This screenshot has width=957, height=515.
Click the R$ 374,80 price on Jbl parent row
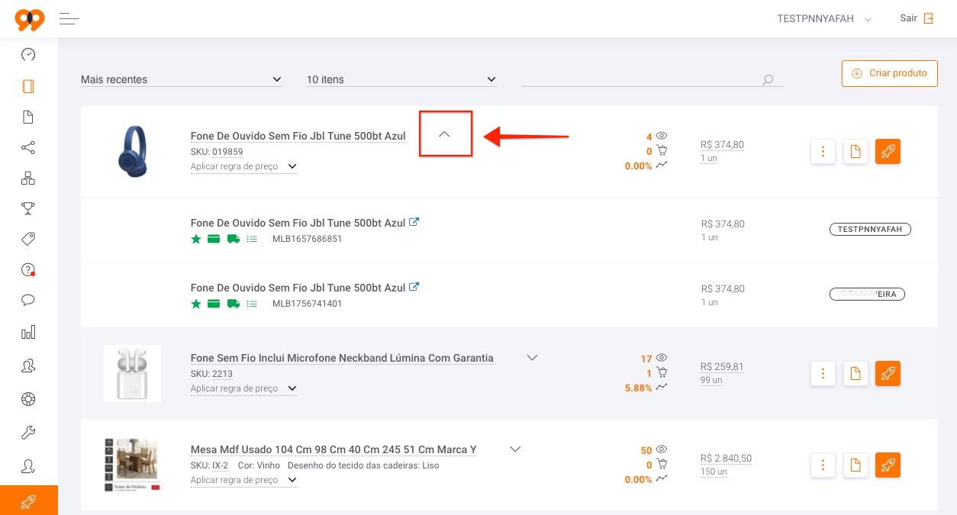[722, 145]
